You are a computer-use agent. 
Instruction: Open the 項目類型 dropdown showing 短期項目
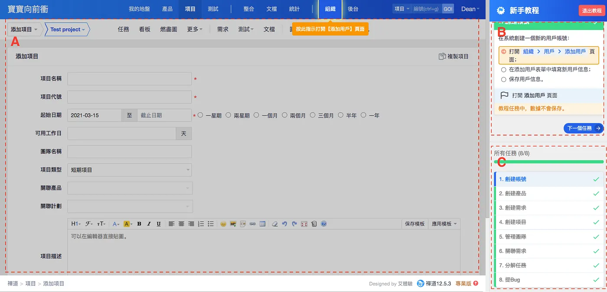click(x=130, y=170)
